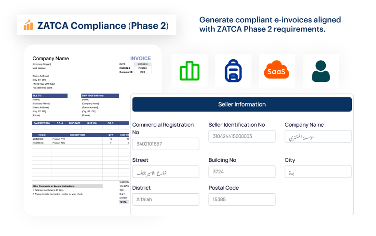The height and width of the screenshot is (236, 376).
Task: Click the Building No field showing 3724
Action: tap(242, 171)
